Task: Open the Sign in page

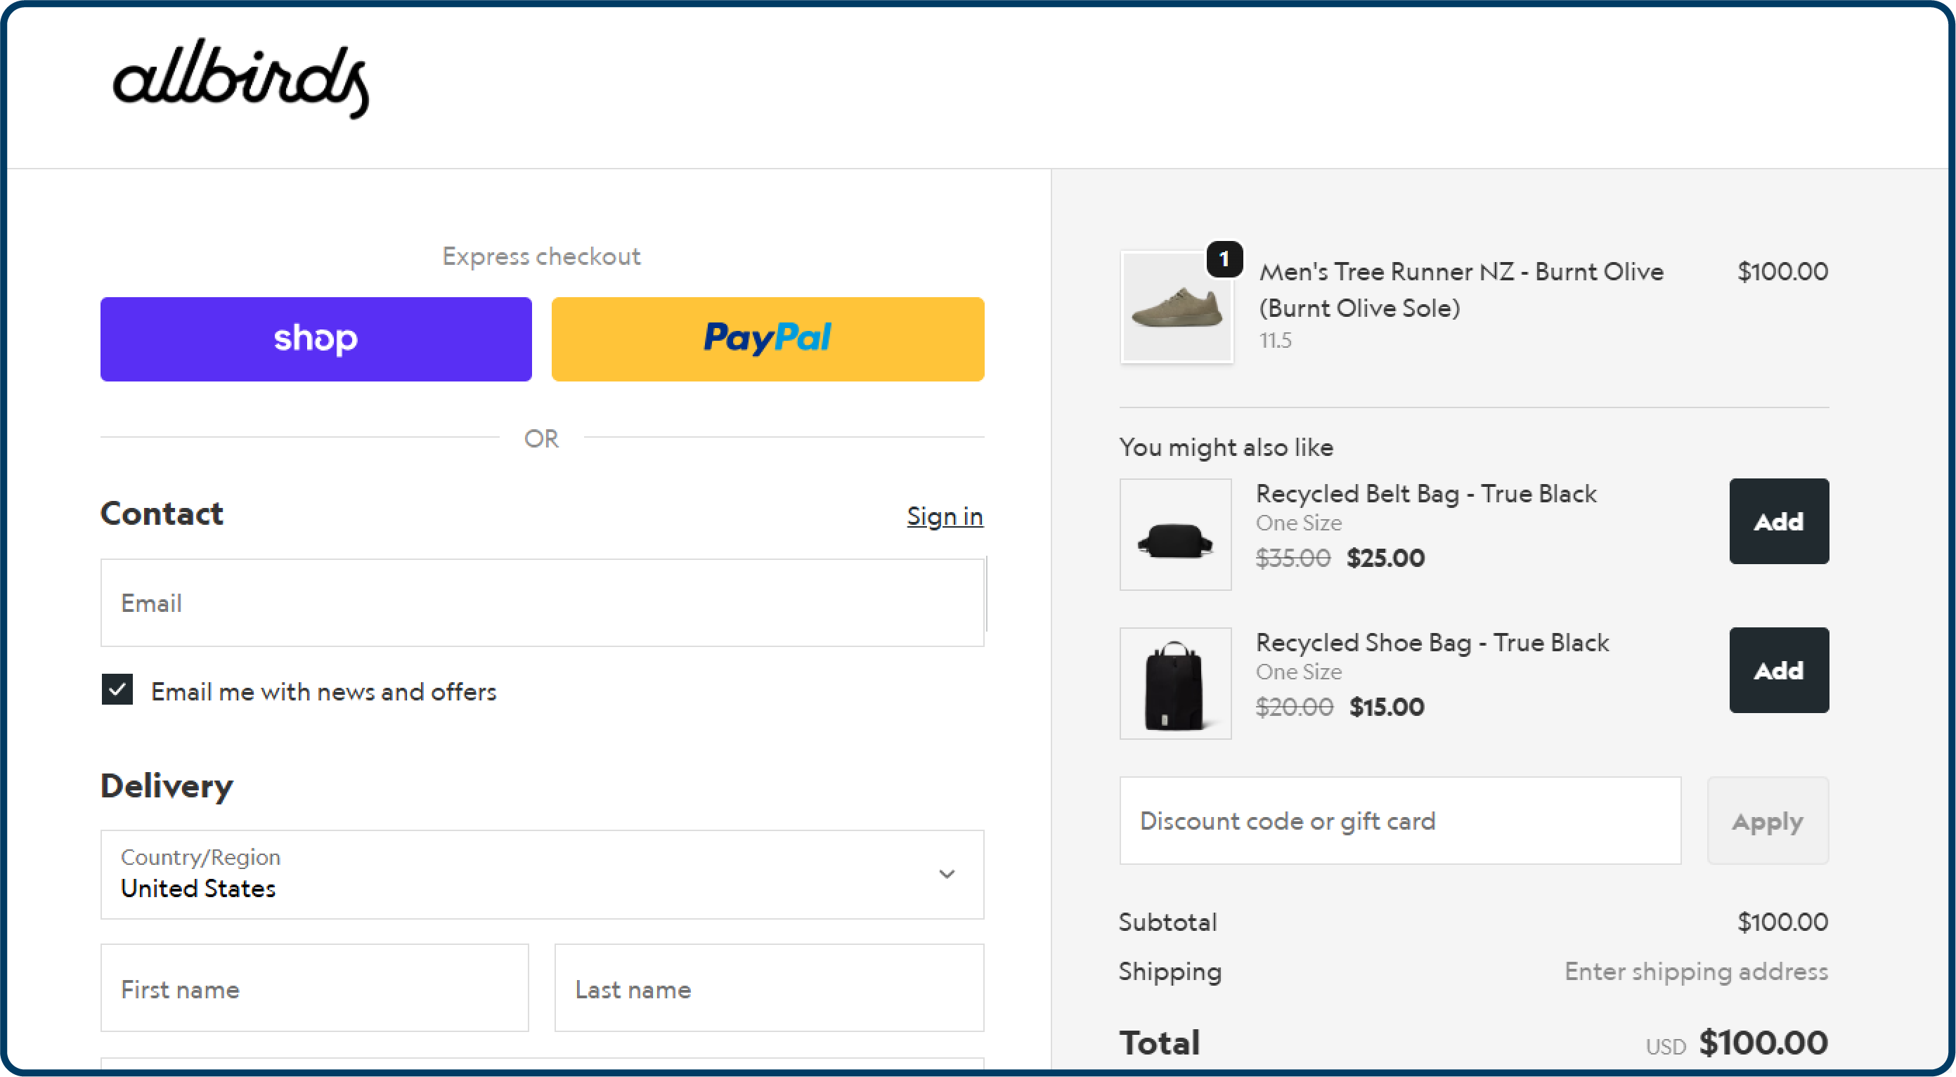Action: pos(944,517)
